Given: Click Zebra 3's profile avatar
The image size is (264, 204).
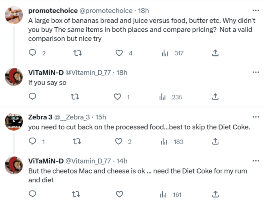Looking at the screenshot, I should pos(13,120).
